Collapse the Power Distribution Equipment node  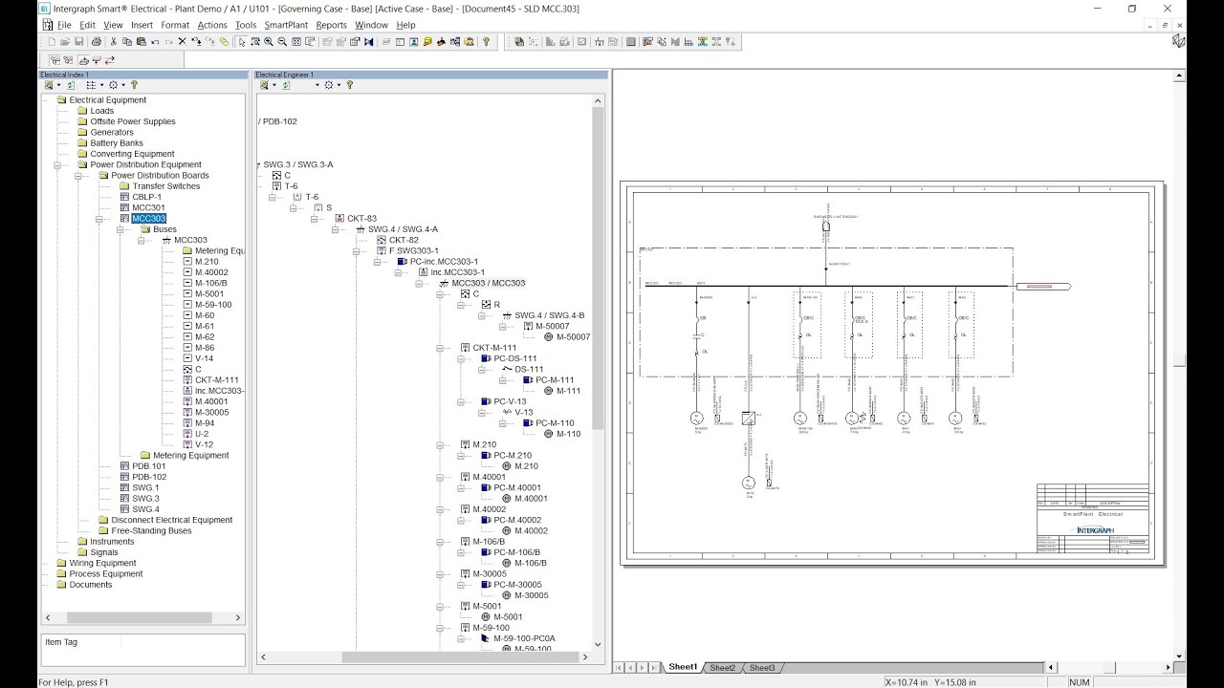point(56,164)
